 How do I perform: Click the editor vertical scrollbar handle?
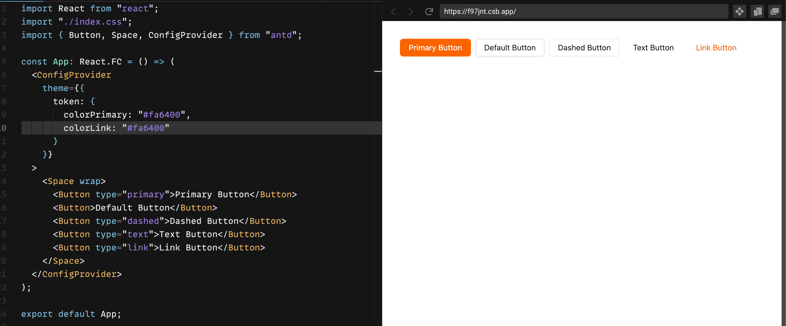[378, 71]
